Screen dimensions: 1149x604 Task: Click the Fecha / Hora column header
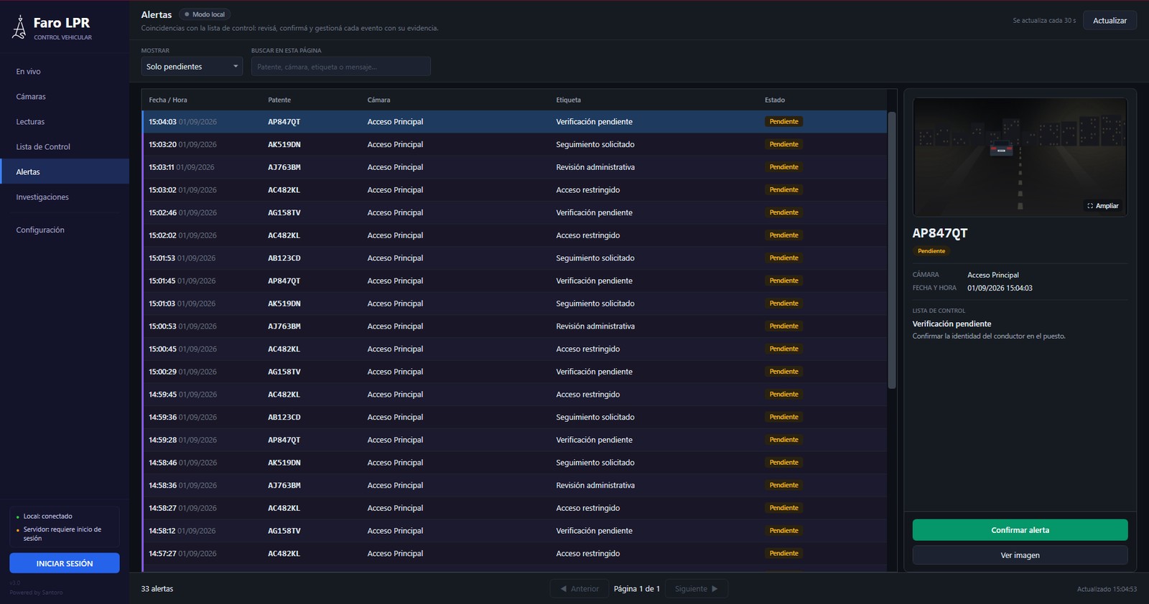(168, 100)
